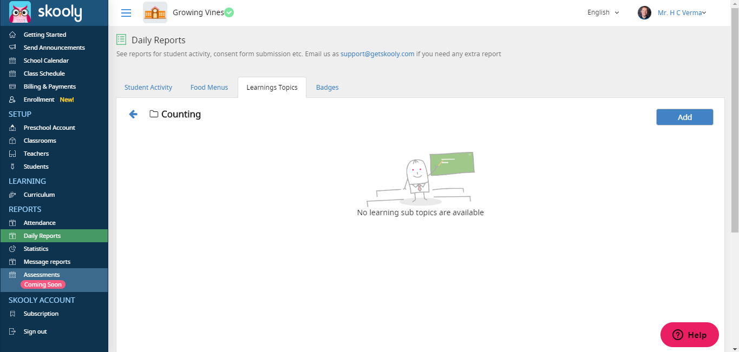Click the support@getskooly.com email link
This screenshot has height=352, width=739.
(377, 54)
